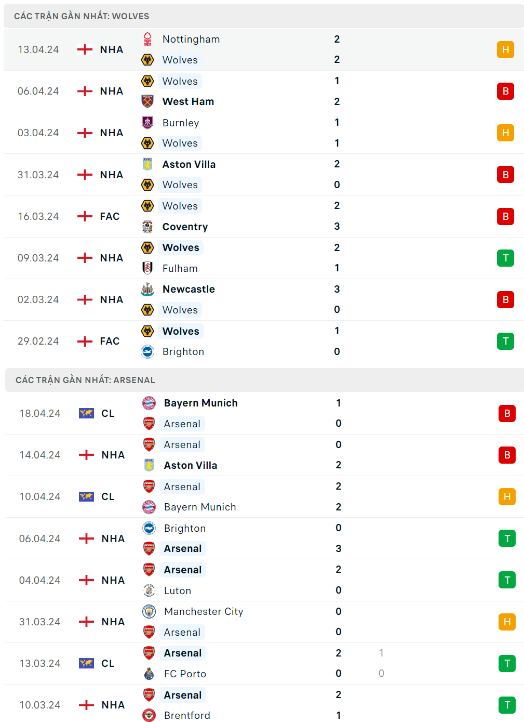Screen dimensions: 524x722
Task: Click the Newcastle club crest
Action: pyautogui.click(x=147, y=290)
